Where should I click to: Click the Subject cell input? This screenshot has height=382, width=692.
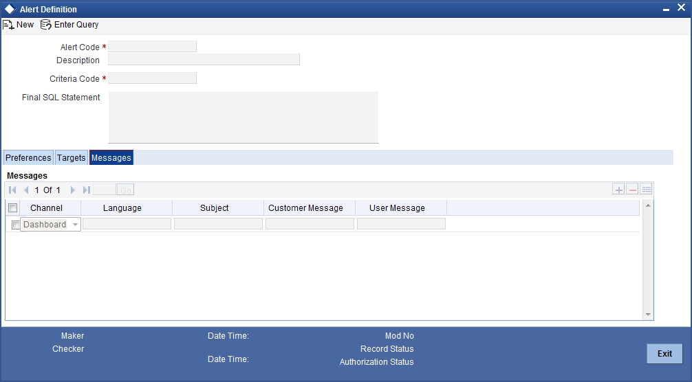pos(219,224)
